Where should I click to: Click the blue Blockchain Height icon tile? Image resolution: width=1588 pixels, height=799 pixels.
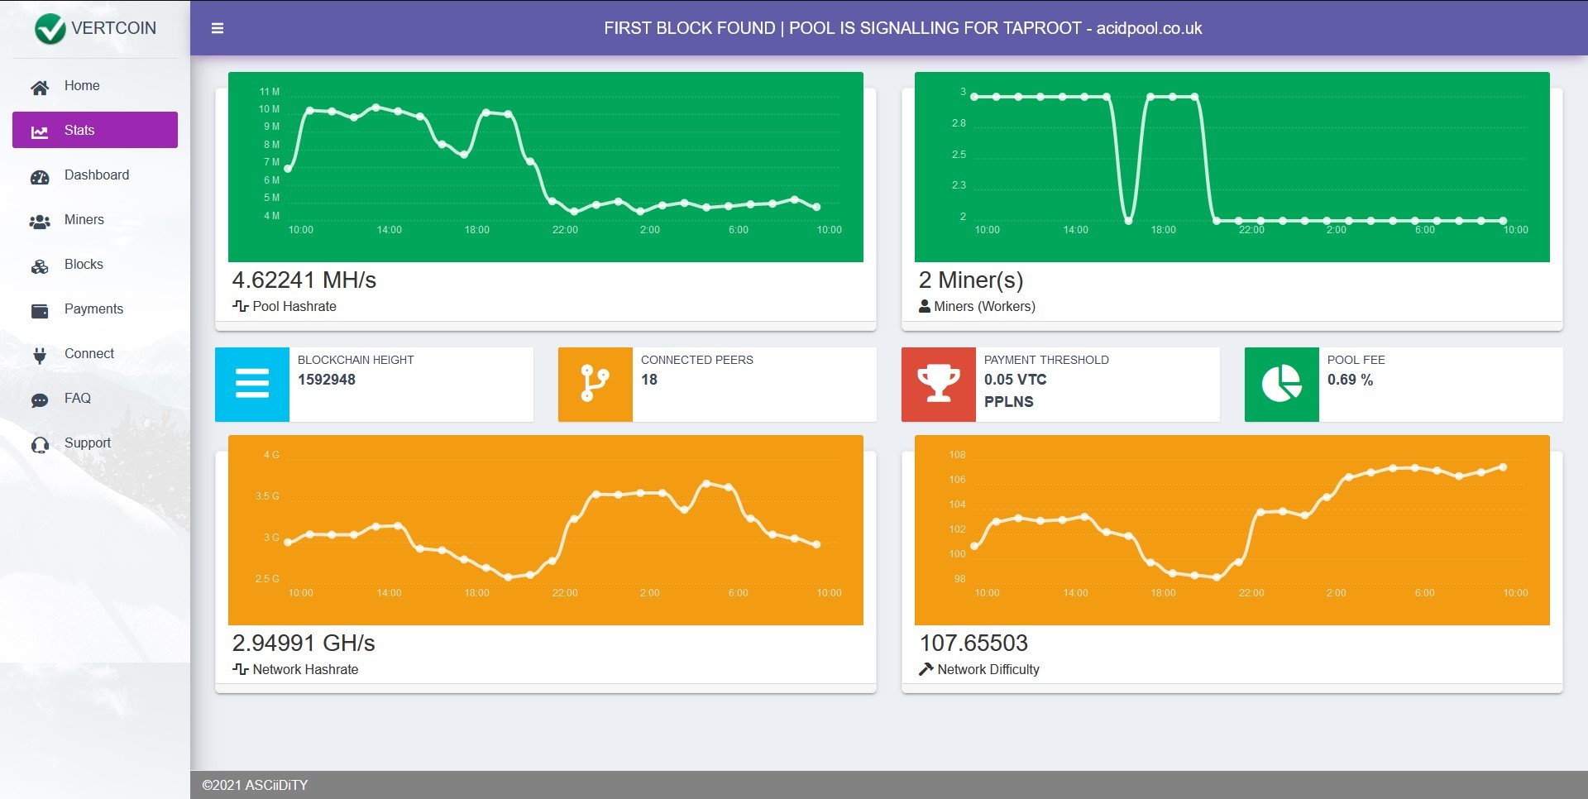pyautogui.click(x=252, y=385)
